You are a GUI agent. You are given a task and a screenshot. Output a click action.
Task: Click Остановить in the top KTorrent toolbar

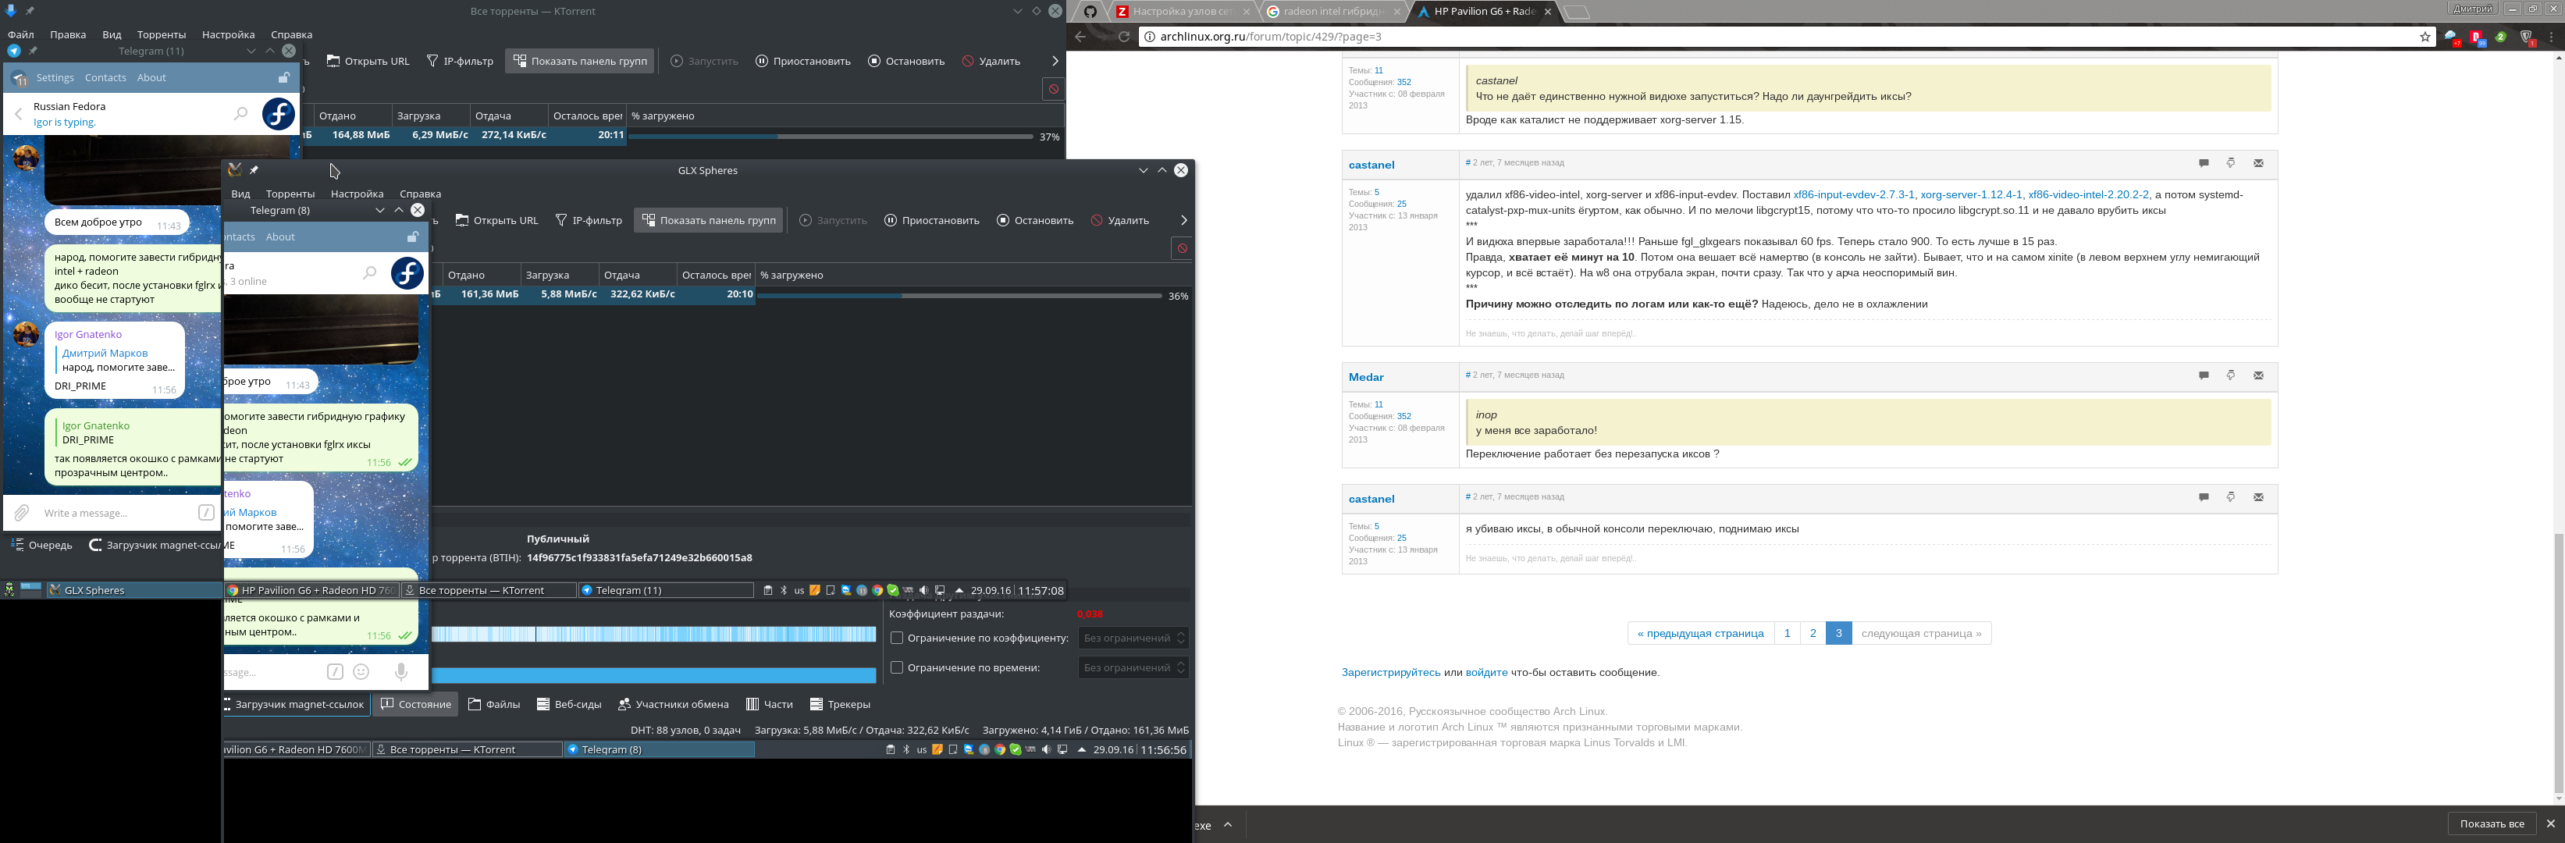[906, 61]
